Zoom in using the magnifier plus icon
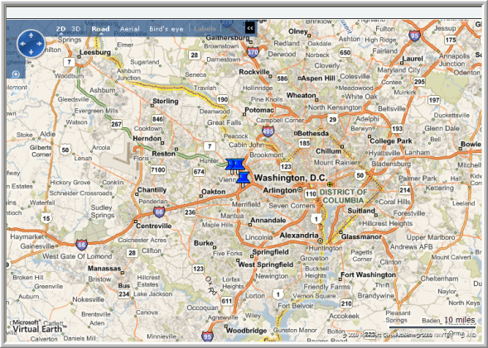The width and height of the screenshot is (488, 348). point(16,74)
